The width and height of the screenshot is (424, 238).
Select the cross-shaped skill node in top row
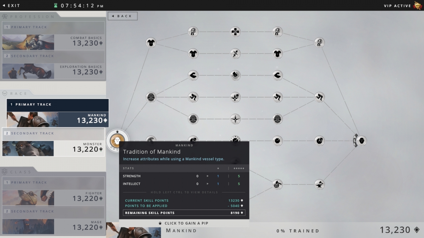(235, 32)
